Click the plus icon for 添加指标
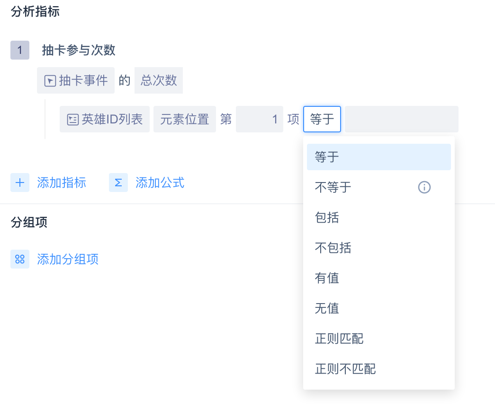Viewport: 495px width, 409px height. point(20,183)
